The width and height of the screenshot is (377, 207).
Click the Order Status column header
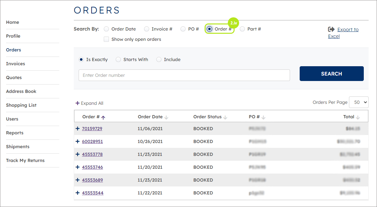point(207,117)
